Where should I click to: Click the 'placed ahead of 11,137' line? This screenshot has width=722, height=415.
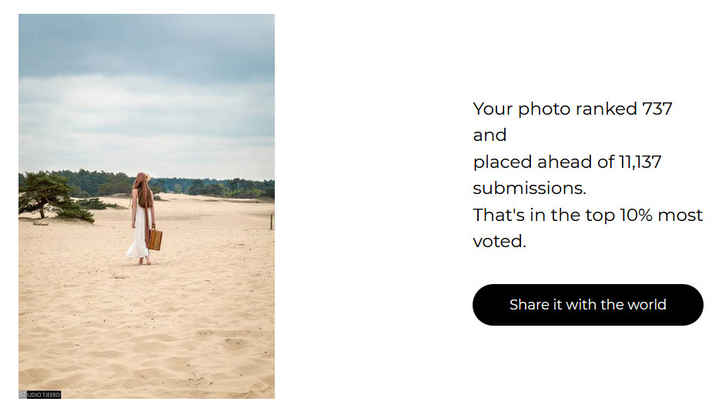coord(567,162)
